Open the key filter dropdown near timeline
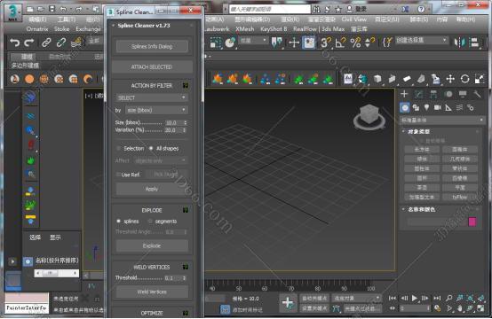 tap(356, 298)
